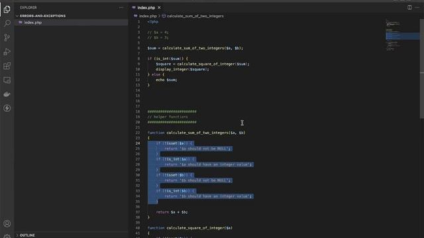
Task: Click the '// $b = 3;' comment line
Action: click(158, 38)
